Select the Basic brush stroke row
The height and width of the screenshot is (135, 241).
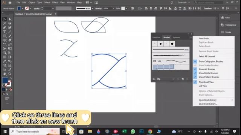(171, 50)
